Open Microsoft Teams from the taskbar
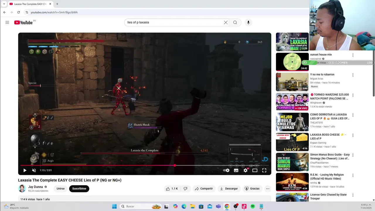This screenshot has height=211, width=375. coord(218,206)
